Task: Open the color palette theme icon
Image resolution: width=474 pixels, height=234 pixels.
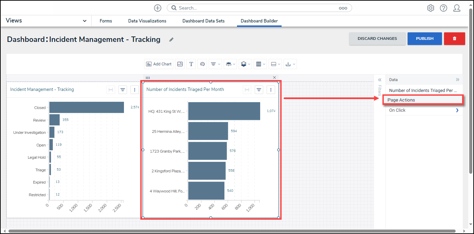Action: tap(202, 64)
